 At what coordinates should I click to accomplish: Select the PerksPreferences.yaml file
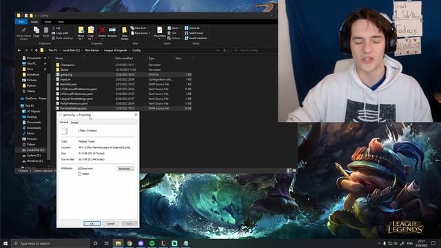pos(124,103)
